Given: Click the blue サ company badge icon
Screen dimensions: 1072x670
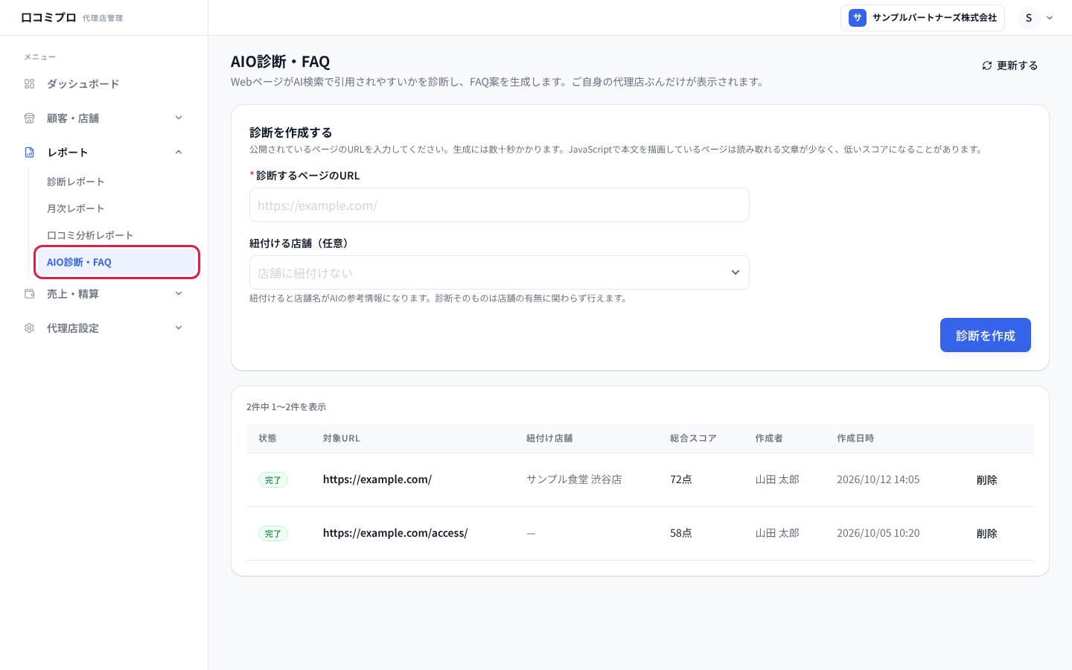Looking at the screenshot, I should point(858,18).
